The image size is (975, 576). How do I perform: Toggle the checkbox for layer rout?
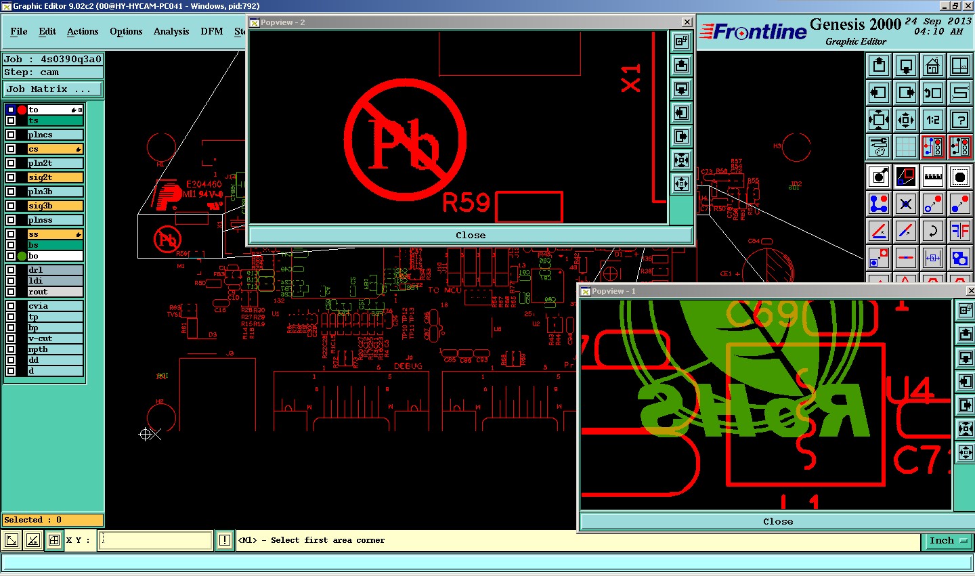click(x=11, y=292)
